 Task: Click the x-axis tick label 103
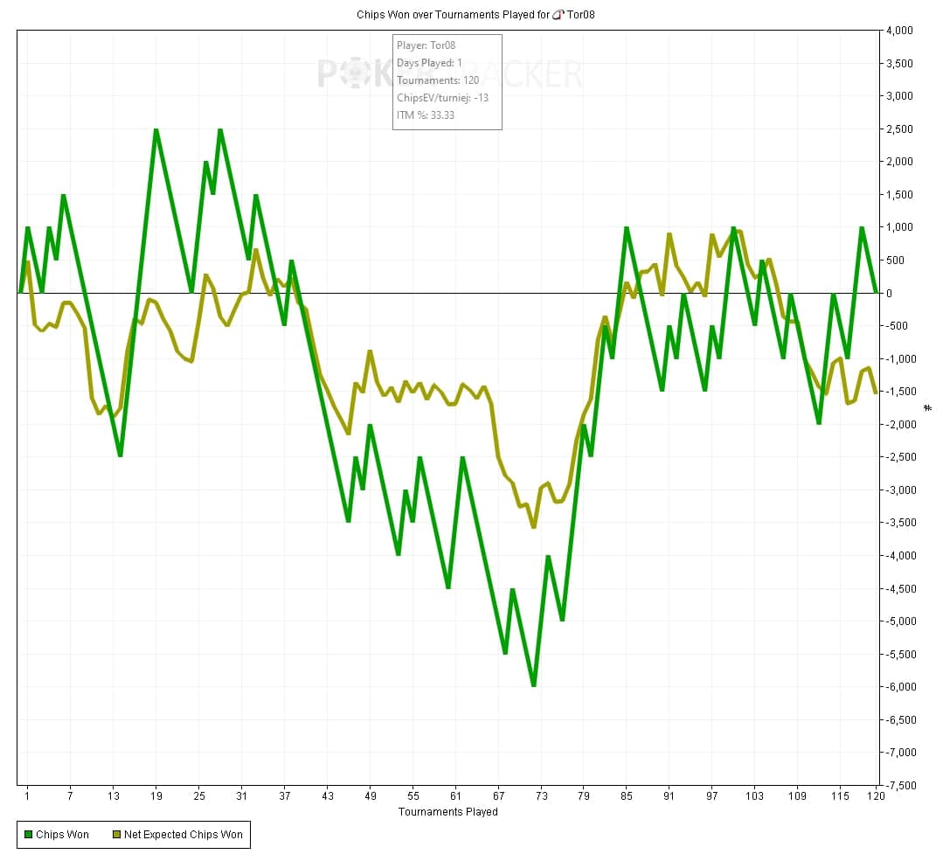755,796
